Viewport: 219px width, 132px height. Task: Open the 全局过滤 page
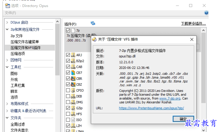(x=18, y=124)
